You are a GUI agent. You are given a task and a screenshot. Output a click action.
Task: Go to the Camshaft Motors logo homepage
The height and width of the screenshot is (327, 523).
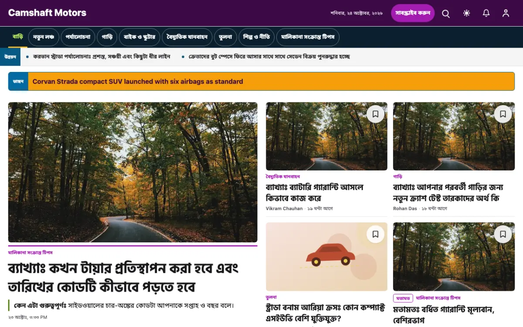point(47,13)
